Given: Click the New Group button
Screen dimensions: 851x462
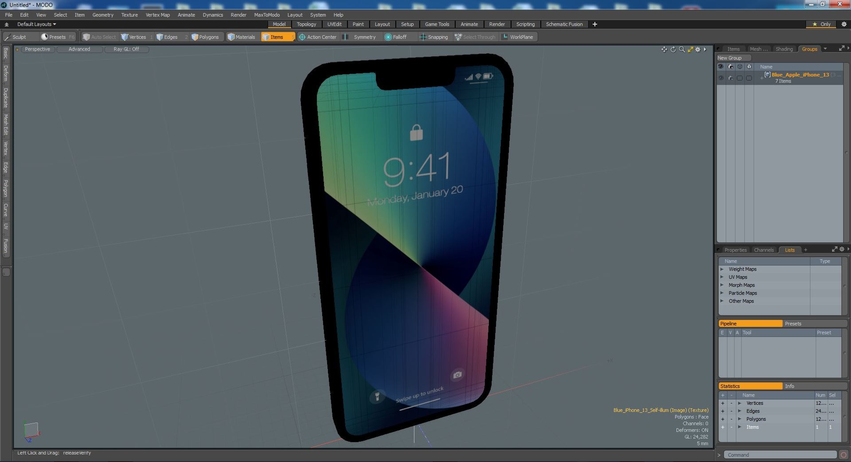Looking at the screenshot, I should (x=733, y=58).
